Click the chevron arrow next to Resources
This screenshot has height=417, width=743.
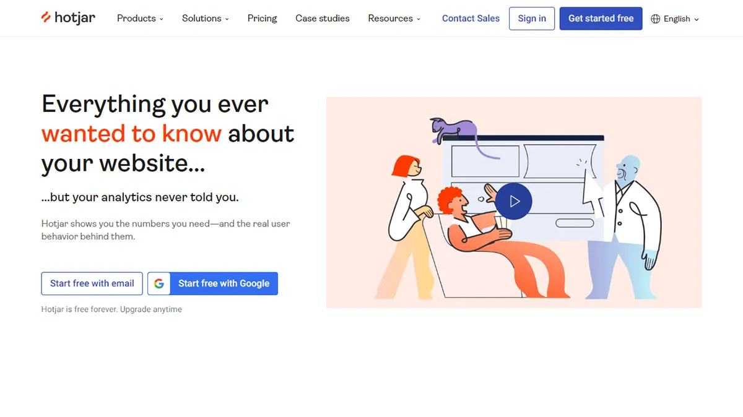pos(419,19)
